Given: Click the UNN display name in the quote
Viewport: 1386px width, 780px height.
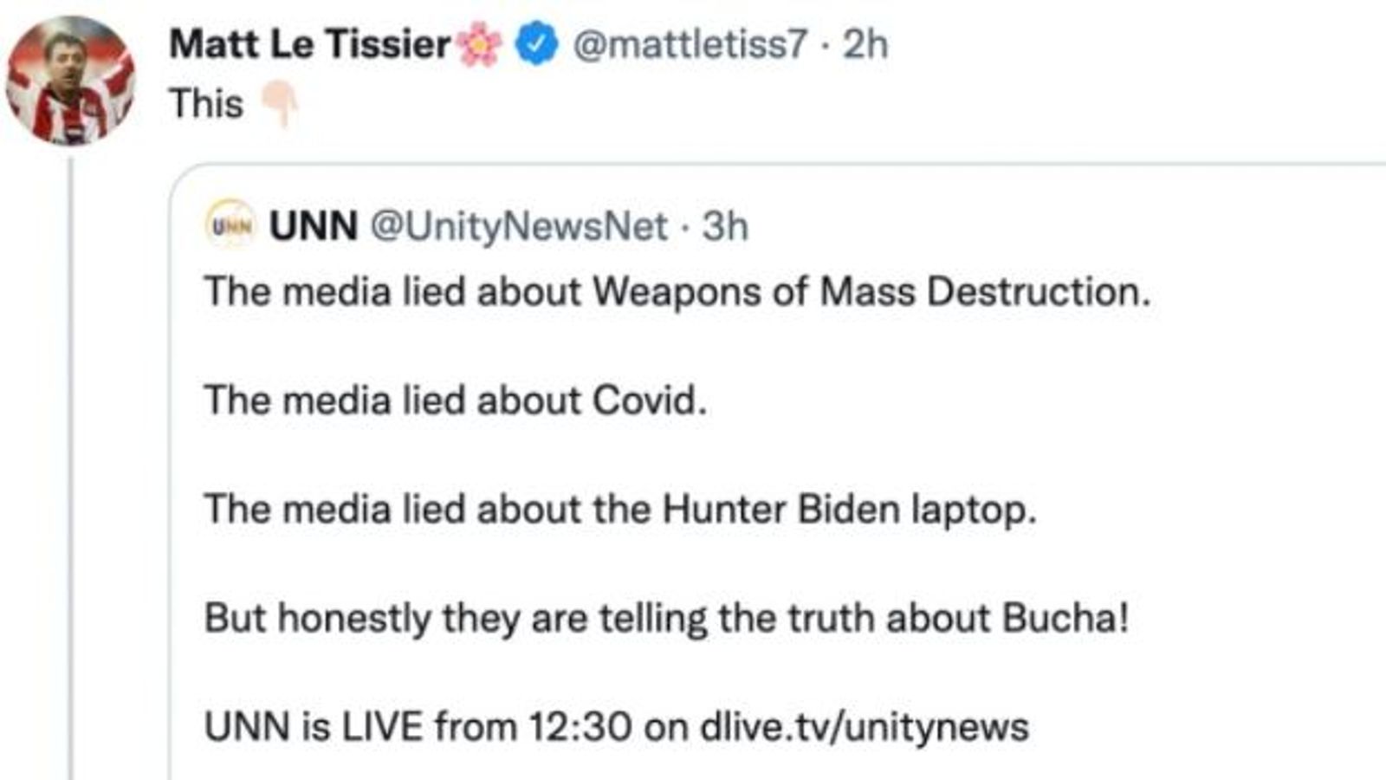Looking at the screenshot, I should (313, 226).
